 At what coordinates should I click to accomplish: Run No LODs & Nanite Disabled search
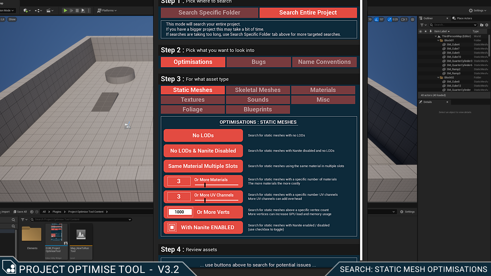[203, 151]
